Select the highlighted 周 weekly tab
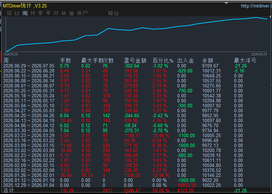 pos(25,13)
